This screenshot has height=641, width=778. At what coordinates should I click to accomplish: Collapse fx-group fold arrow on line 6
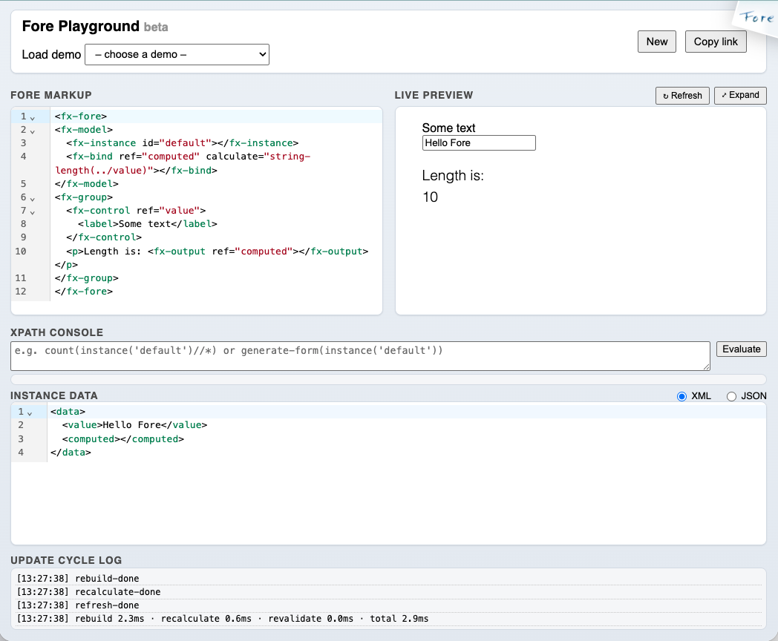pyautogui.click(x=32, y=199)
